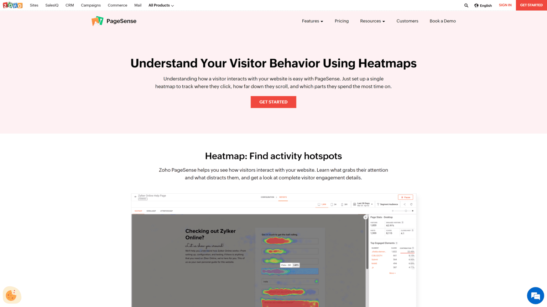Open the Features dropdown menu
Image resolution: width=547 pixels, height=307 pixels.
click(312, 21)
